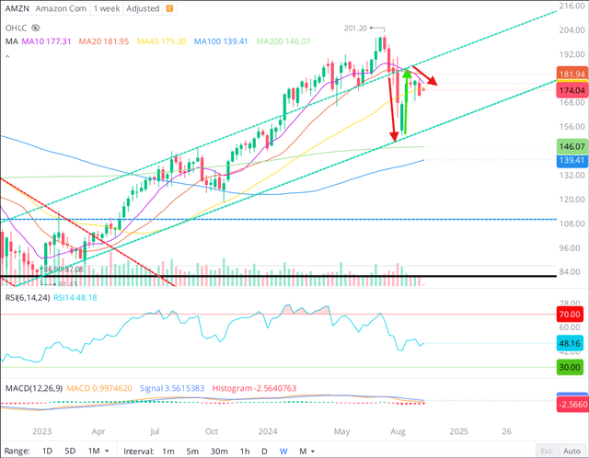Image resolution: width=589 pixels, height=458 pixels.
Task: Click the MACD -2.5660 axis tag
Action: 572,404
